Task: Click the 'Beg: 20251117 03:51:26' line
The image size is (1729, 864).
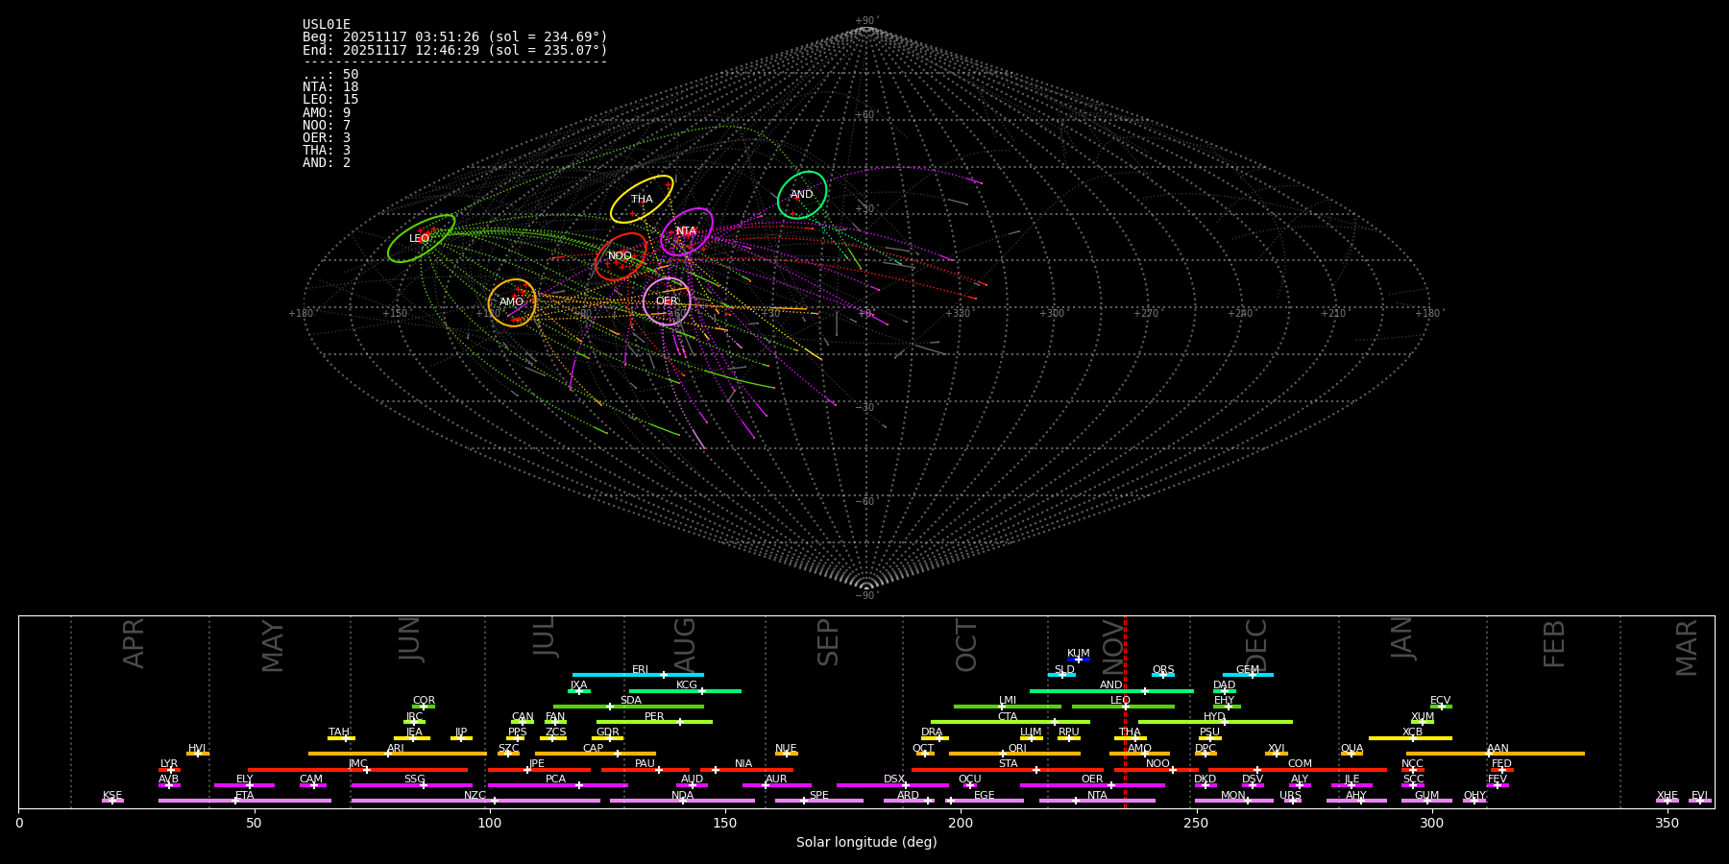Action: [455, 37]
